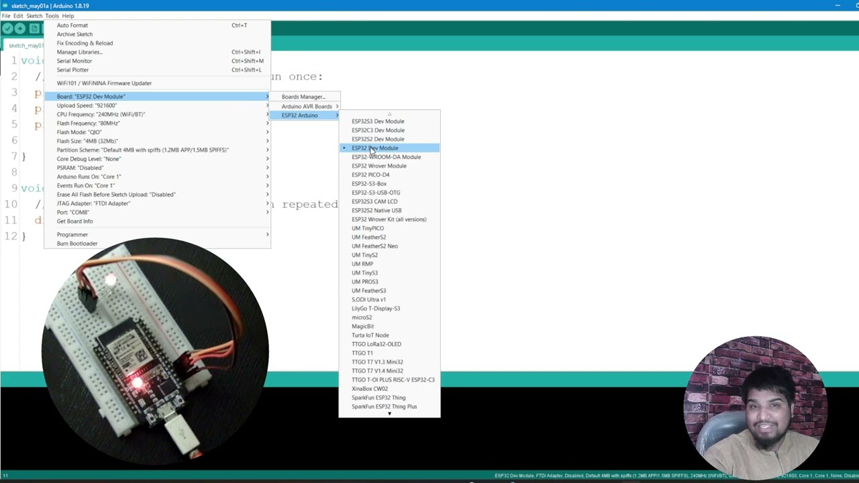Click the Upload arrow toolbar icon

pyautogui.click(x=20, y=28)
